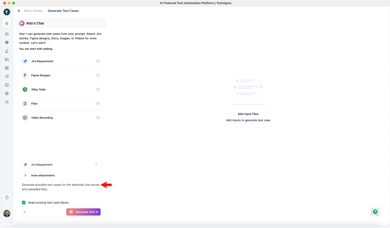Click the Generate Test Cases breadcrumb
Viewport: 390px width, 228px height.
click(x=63, y=11)
